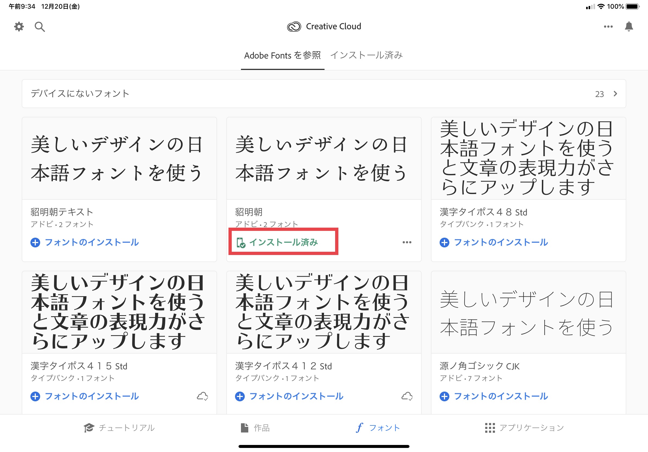Viewport: 648px width, 452px height.
Task: Select the Adobe Fonts を参照 tab
Action: [282, 55]
